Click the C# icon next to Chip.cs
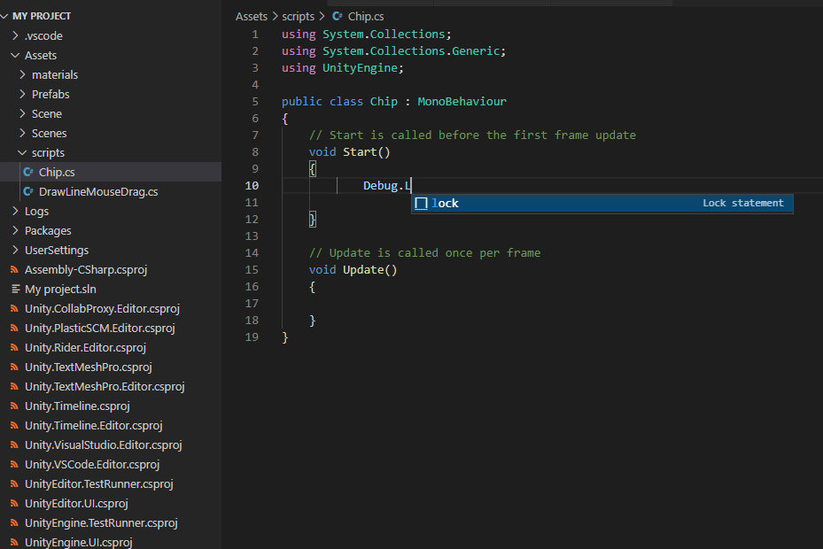 (x=27, y=172)
